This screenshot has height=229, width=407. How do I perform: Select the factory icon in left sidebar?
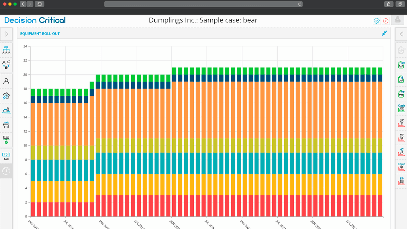6,110
